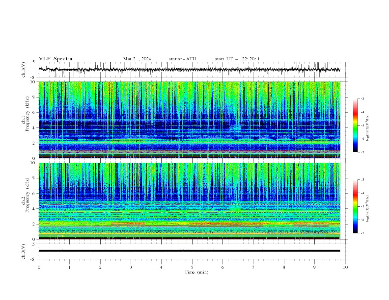The width and height of the screenshot is (389, 300).
Task: Select the ch.2 "Frequency (kHz)" axis label
Action: pos(28,195)
